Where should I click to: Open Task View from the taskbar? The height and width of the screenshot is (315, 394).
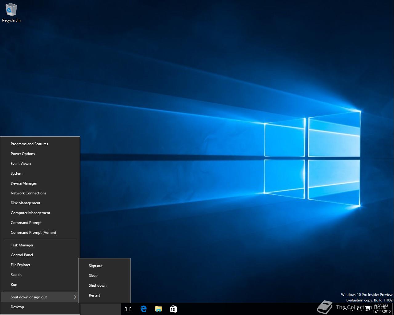click(x=128, y=309)
